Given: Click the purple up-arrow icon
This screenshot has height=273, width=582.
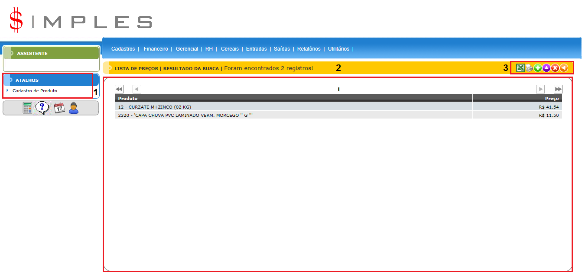Looking at the screenshot, I should pos(546,68).
